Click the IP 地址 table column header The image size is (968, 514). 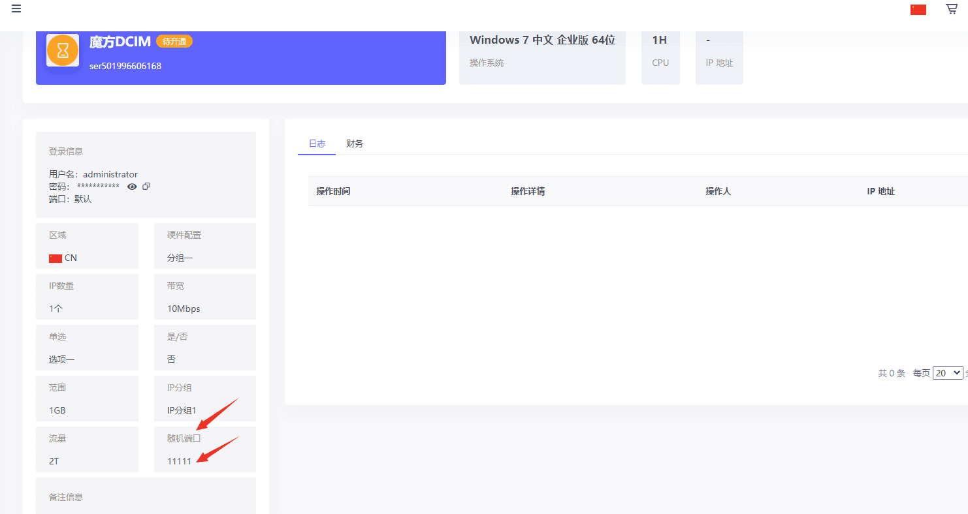880,191
